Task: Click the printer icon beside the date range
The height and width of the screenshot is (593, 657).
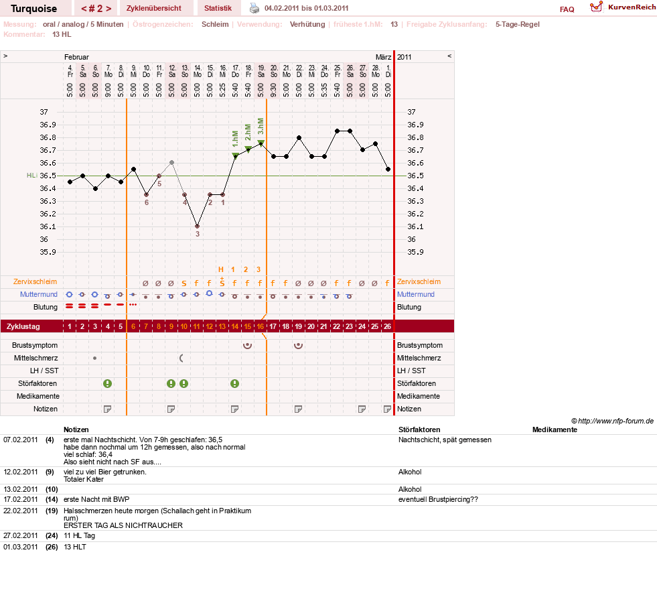Action: (x=254, y=8)
